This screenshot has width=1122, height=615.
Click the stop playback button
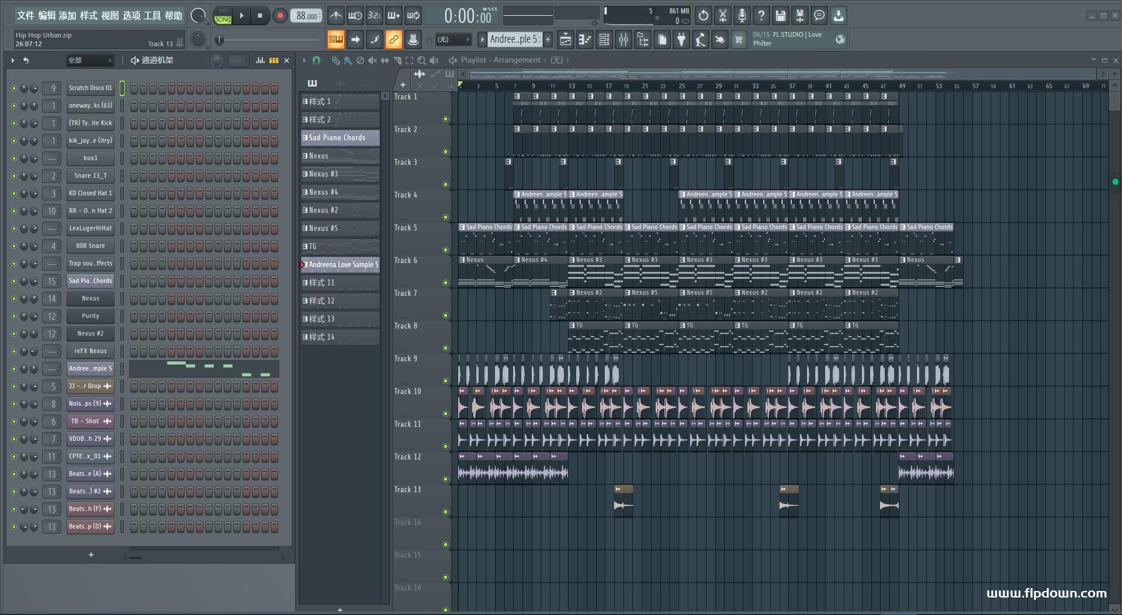point(260,16)
